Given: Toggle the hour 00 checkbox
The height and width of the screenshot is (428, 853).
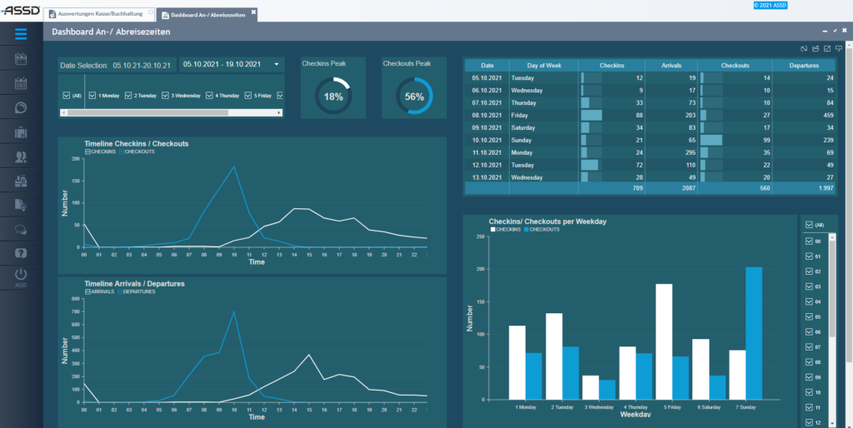Looking at the screenshot, I should pos(809,241).
